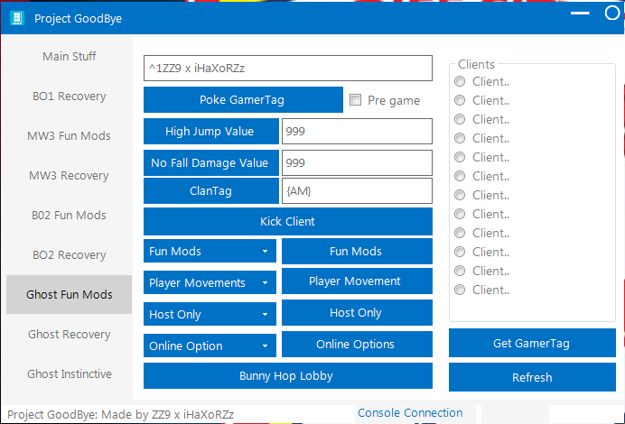The width and height of the screenshot is (625, 424).
Task: Click the circle icon in title bar
Action: click(x=611, y=14)
